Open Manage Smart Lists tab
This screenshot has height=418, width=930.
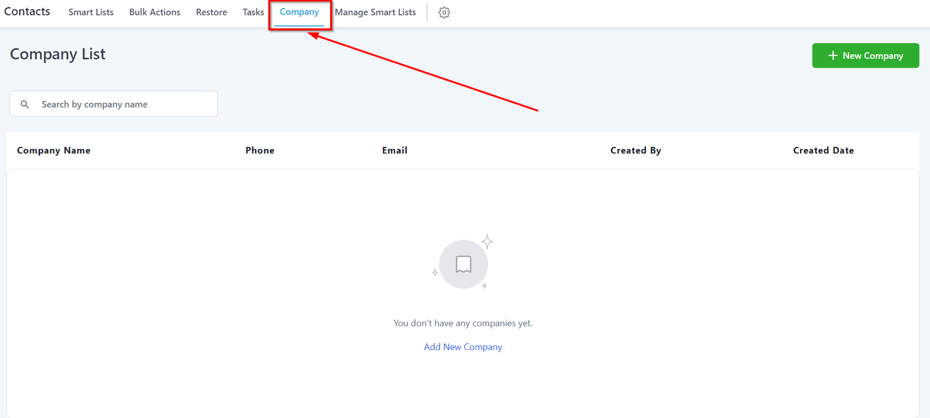coord(375,12)
